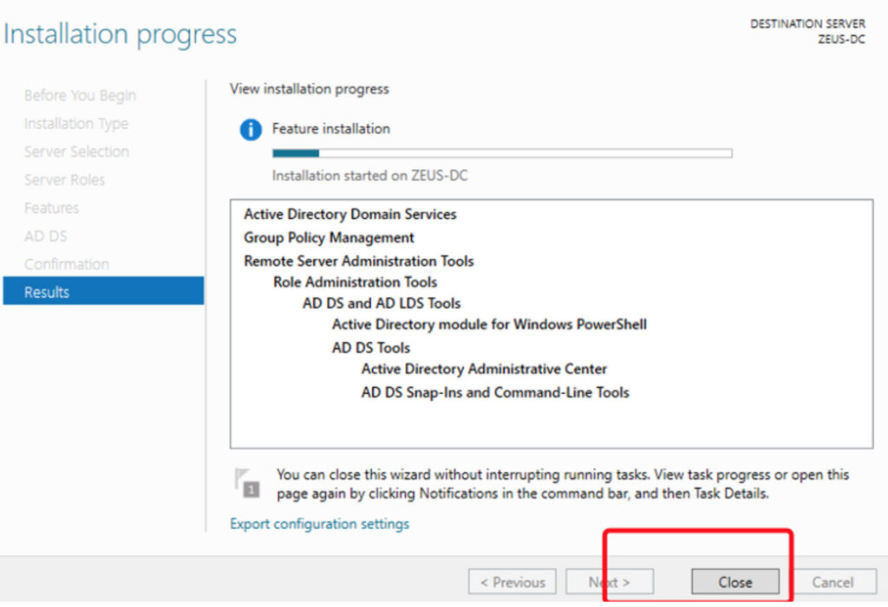This screenshot has width=888, height=607.
Task: Open Export configuration settings link
Action: tap(319, 524)
